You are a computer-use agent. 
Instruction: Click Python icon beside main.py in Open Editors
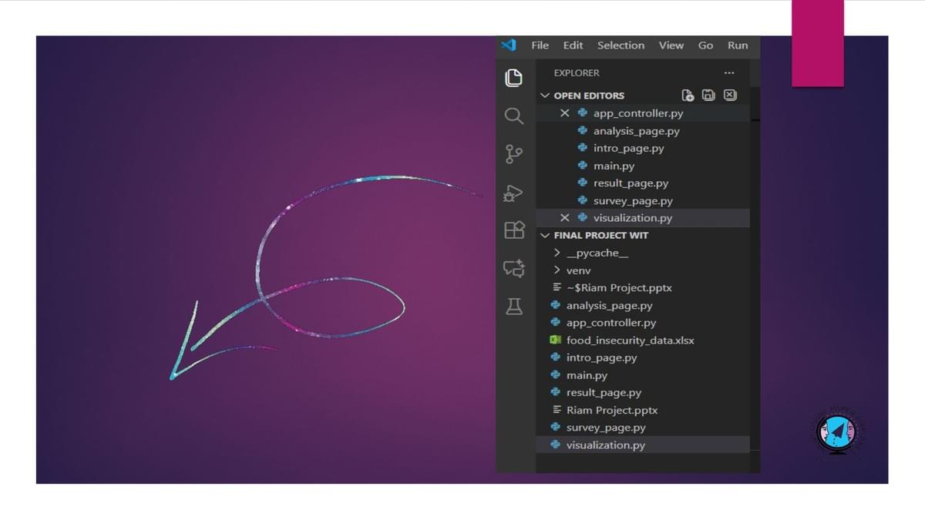(583, 166)
